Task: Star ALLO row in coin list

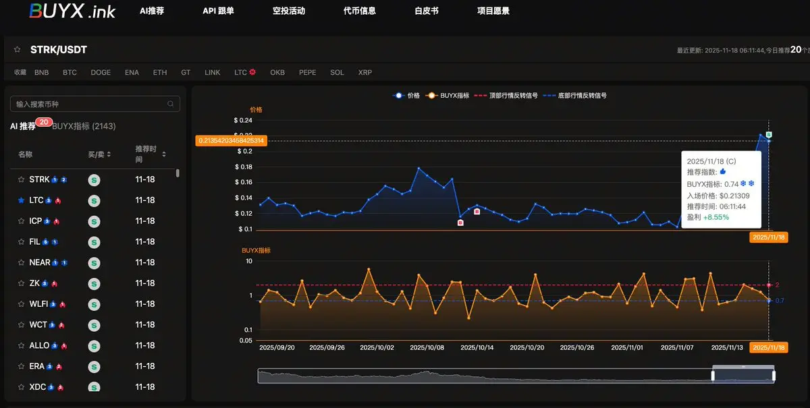Action: (x=22, y=345)
